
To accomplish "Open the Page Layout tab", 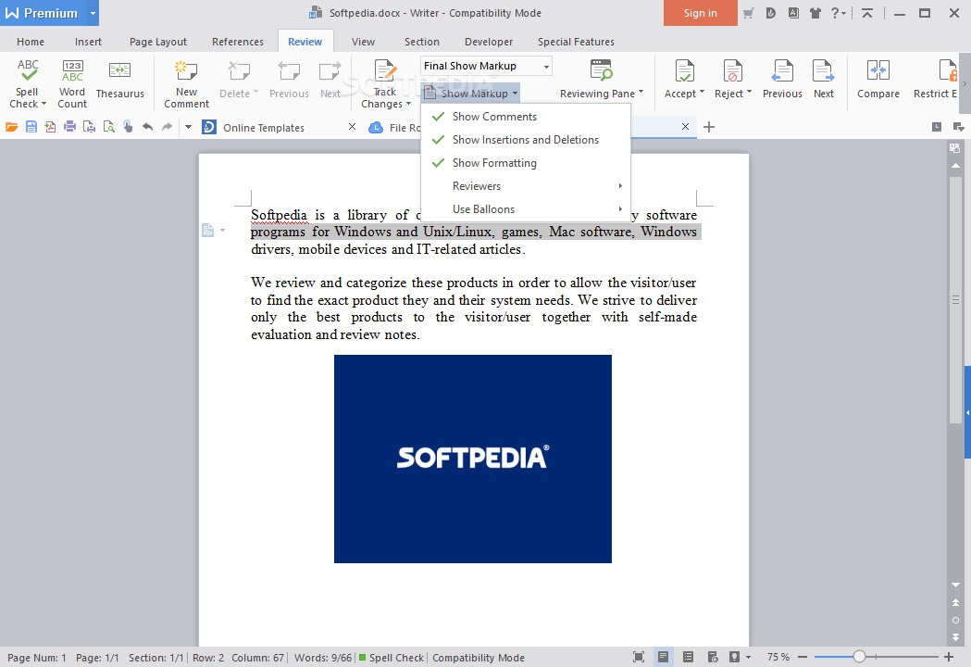I will point(158,42).
